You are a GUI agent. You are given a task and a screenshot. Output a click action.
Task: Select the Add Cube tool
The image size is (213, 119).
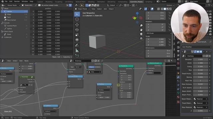[x=77, y=56]
